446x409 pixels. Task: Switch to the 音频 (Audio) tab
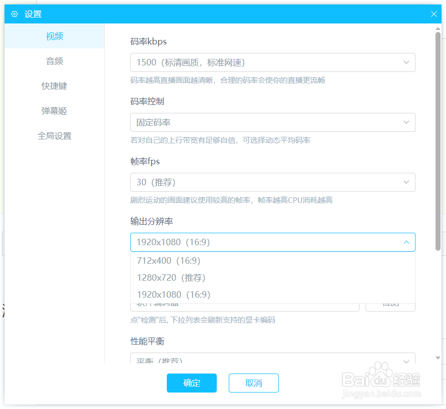(54, 61)
